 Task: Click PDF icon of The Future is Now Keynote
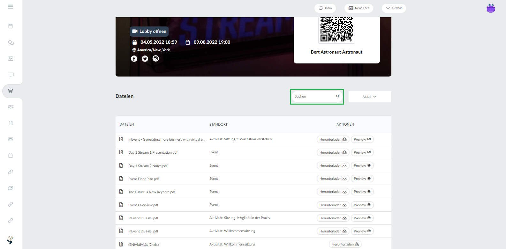(121, 192)
